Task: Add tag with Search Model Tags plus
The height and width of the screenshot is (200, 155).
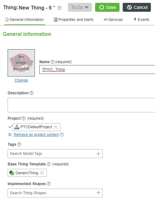Action: point(98,154)
